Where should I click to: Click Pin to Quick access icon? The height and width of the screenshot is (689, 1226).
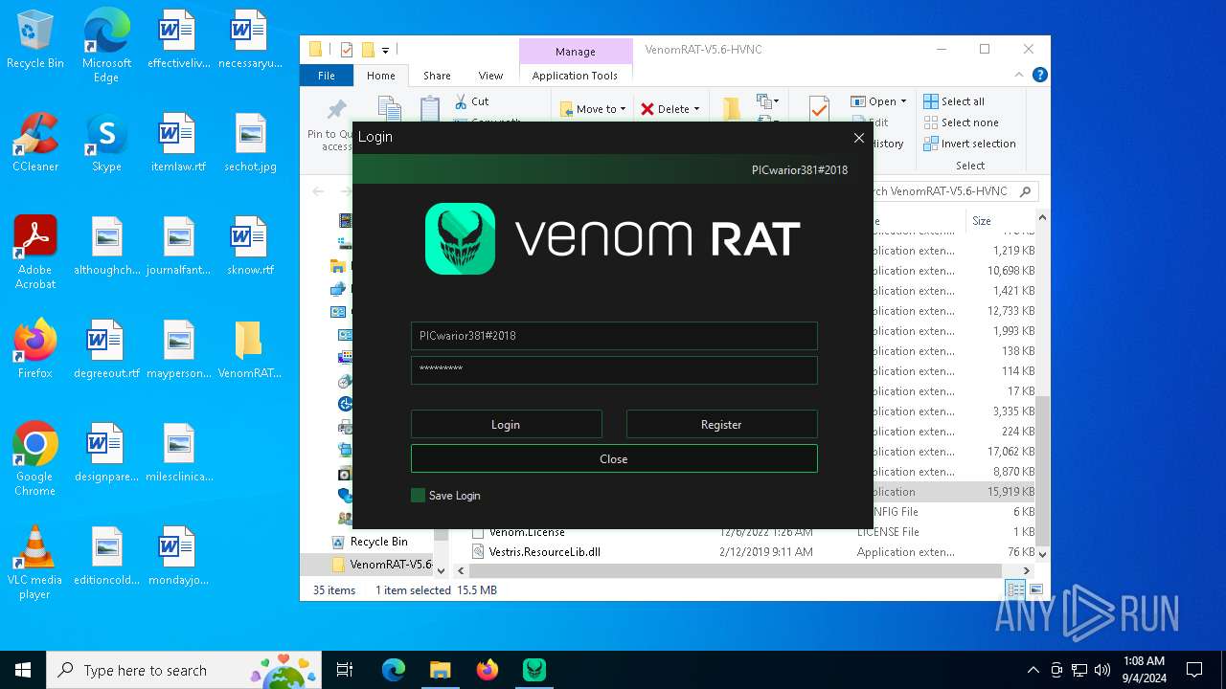click(x=336, y=110)
